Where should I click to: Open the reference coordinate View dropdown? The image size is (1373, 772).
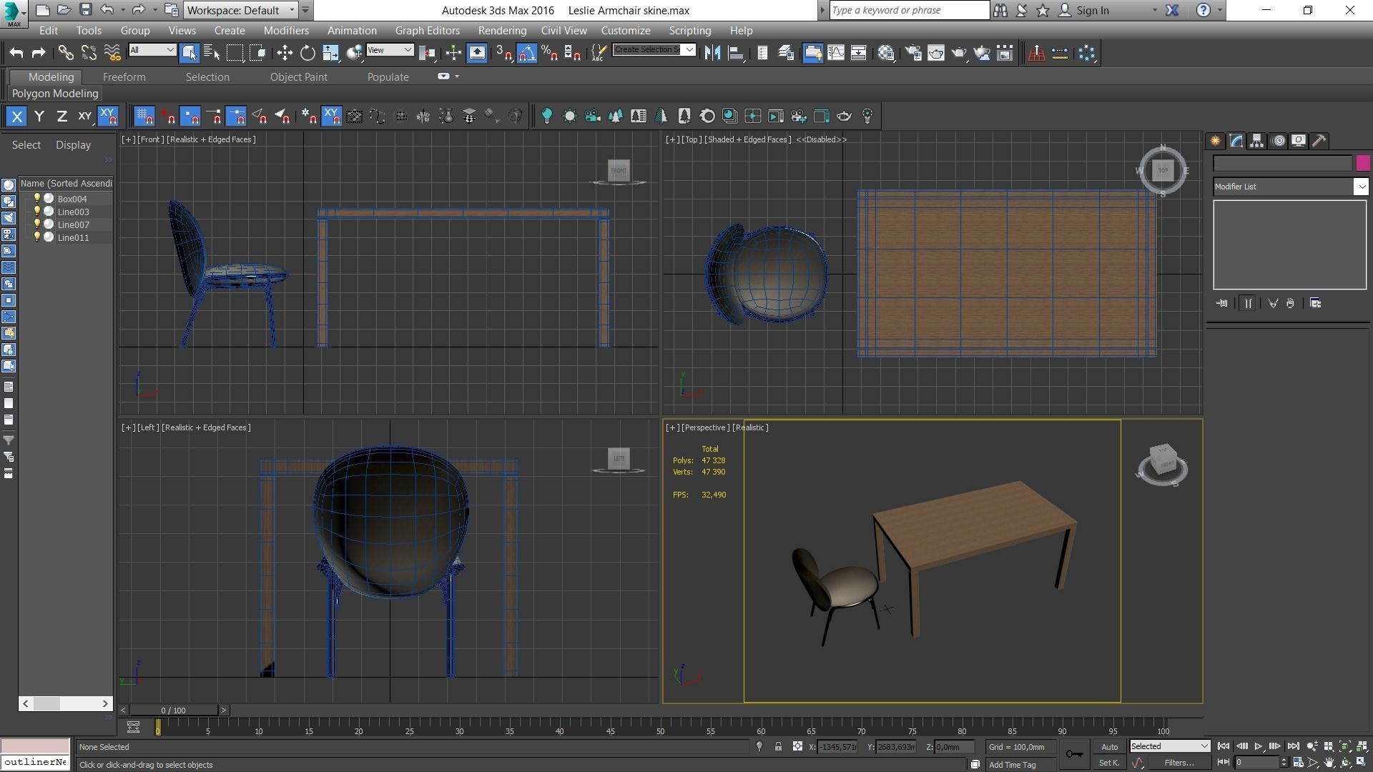click(390, 49)
